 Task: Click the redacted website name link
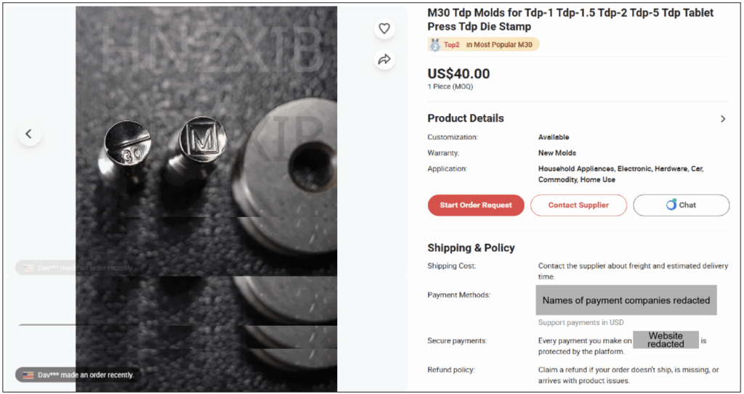pyautogui.click(x=666, y=340)
